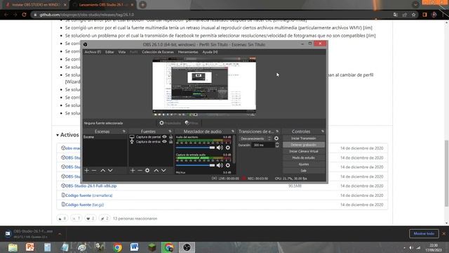Image resolution: width=449 pixels, height=253 pixels.
Task: Download OBS-Studio-26.1-Full-x86.zip
Action: click(x=91, y=186)
